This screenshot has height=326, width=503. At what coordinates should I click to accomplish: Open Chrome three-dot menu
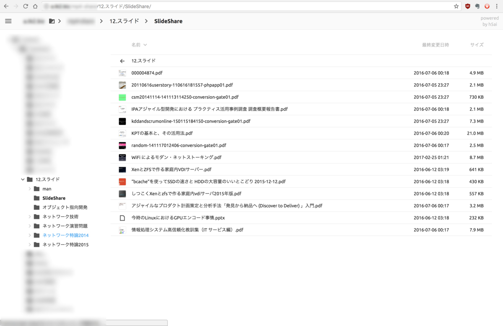click(497, 6)
